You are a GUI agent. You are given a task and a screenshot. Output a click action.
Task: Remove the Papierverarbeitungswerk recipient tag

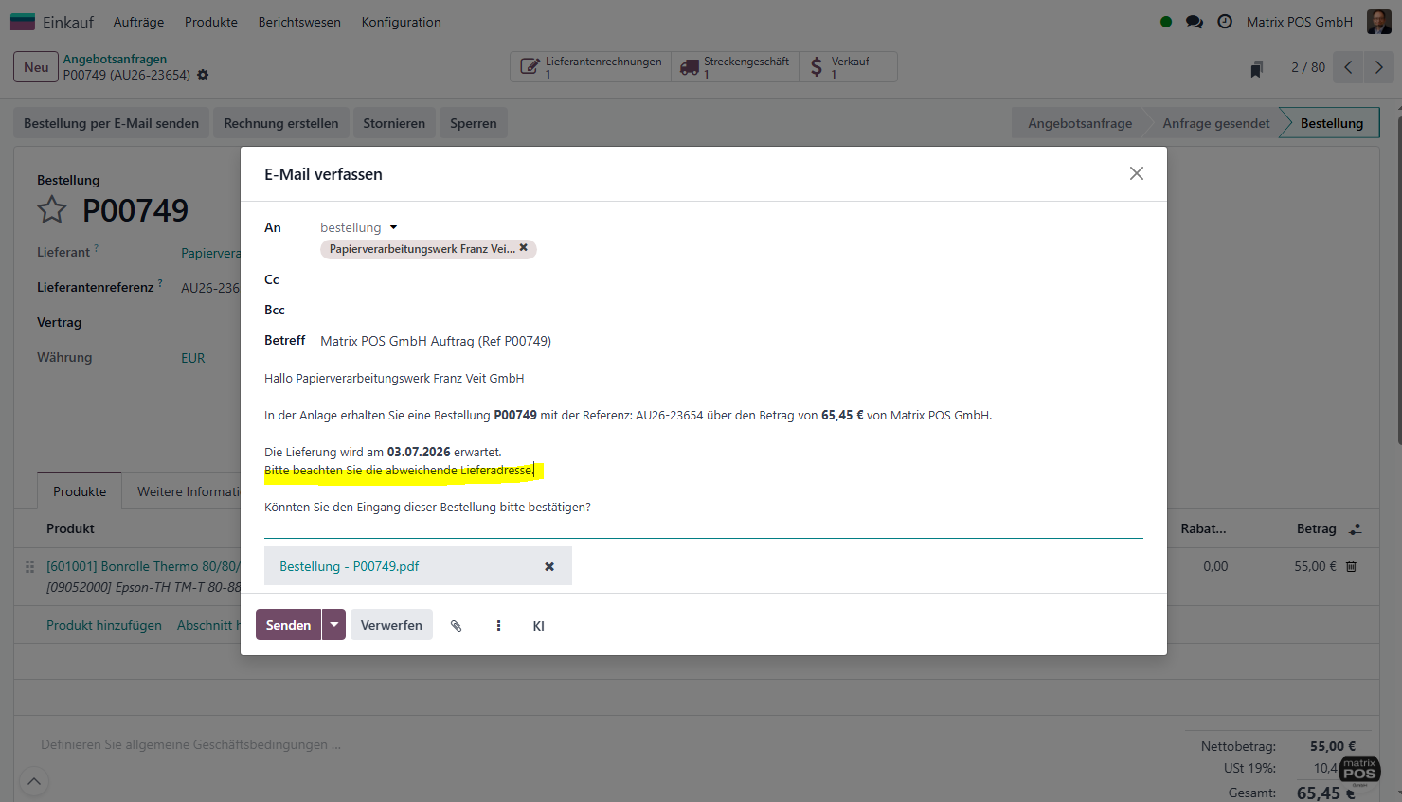524,248
